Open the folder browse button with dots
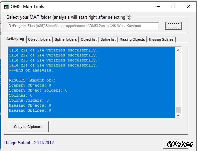 [x=173, y=26]
